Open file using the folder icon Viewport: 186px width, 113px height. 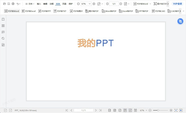coord(4,4)
